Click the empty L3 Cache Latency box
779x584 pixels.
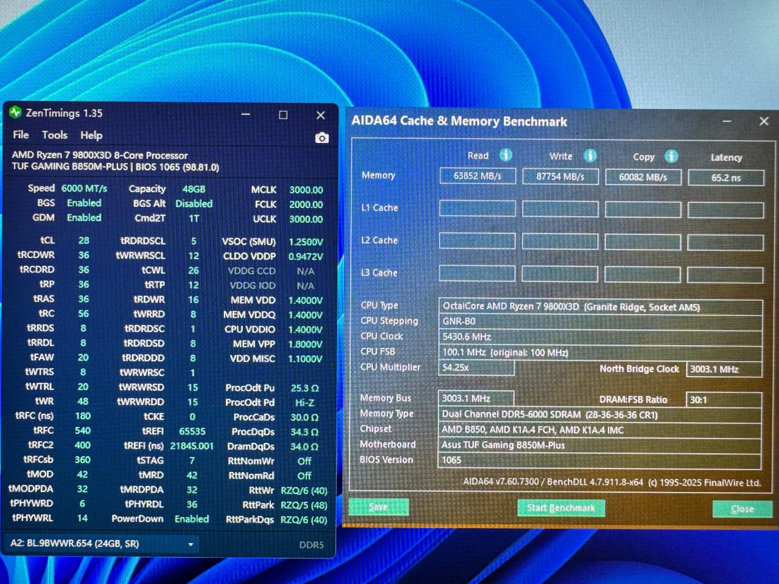(x=725, y=274)
